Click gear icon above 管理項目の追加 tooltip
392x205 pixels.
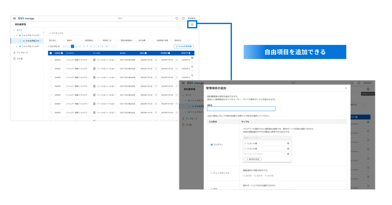tap(368, 89)
